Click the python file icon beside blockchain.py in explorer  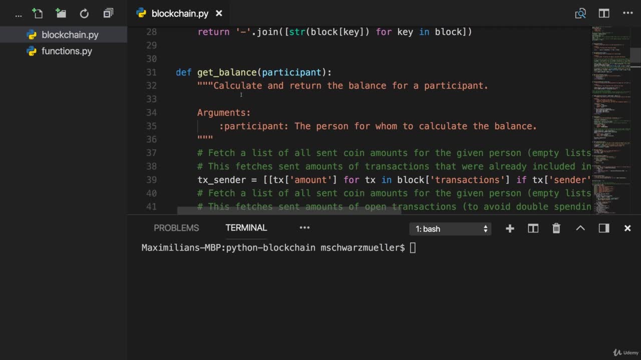(x=32, y=35)
